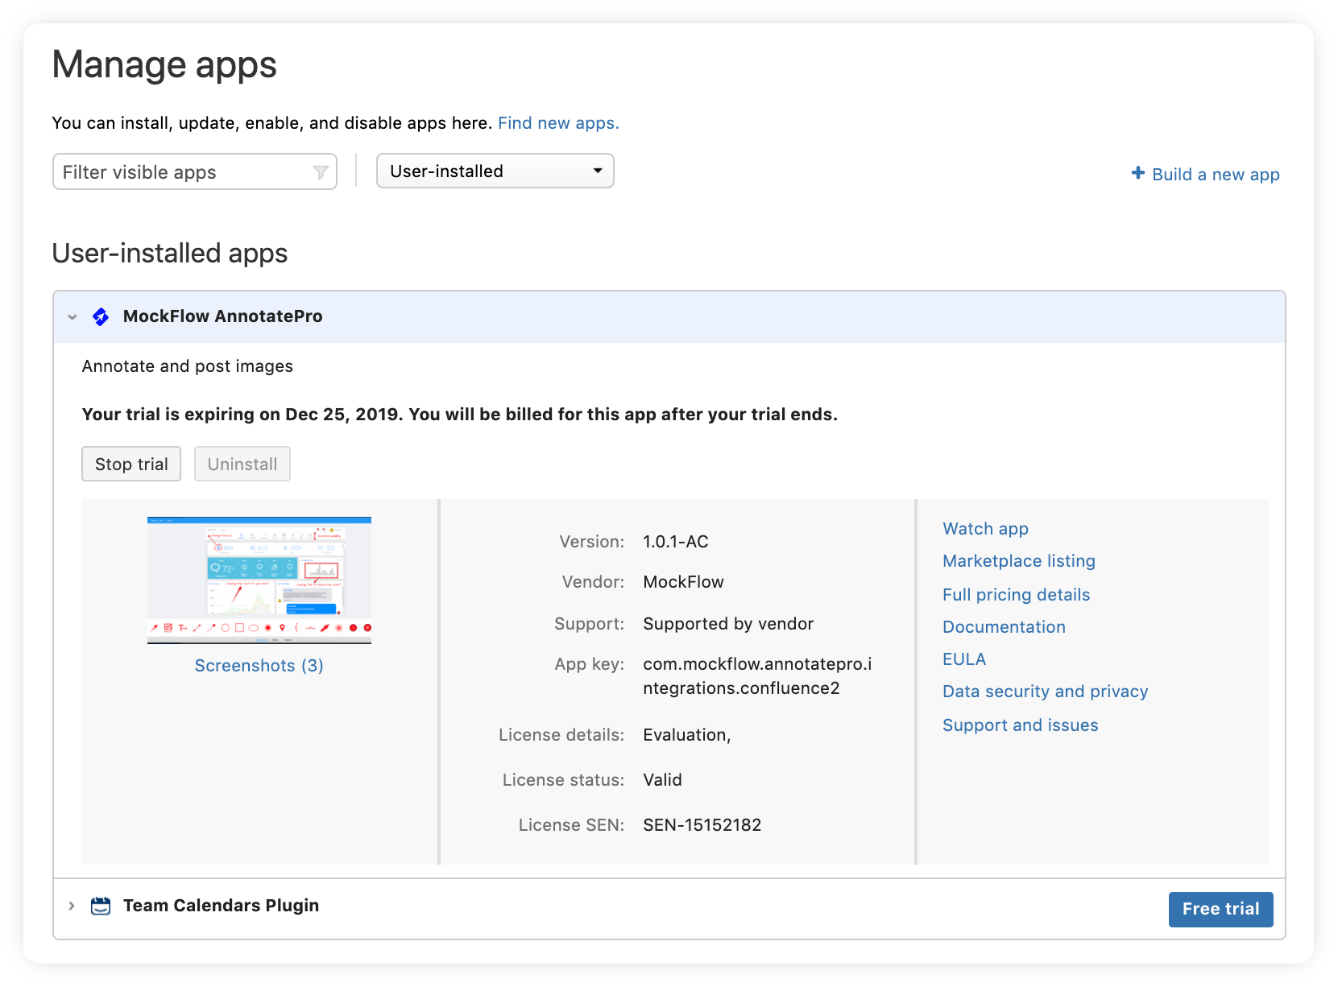Open the Documentation link
Viewport: 1338px width, 991px height.
tap(1004, 627)
